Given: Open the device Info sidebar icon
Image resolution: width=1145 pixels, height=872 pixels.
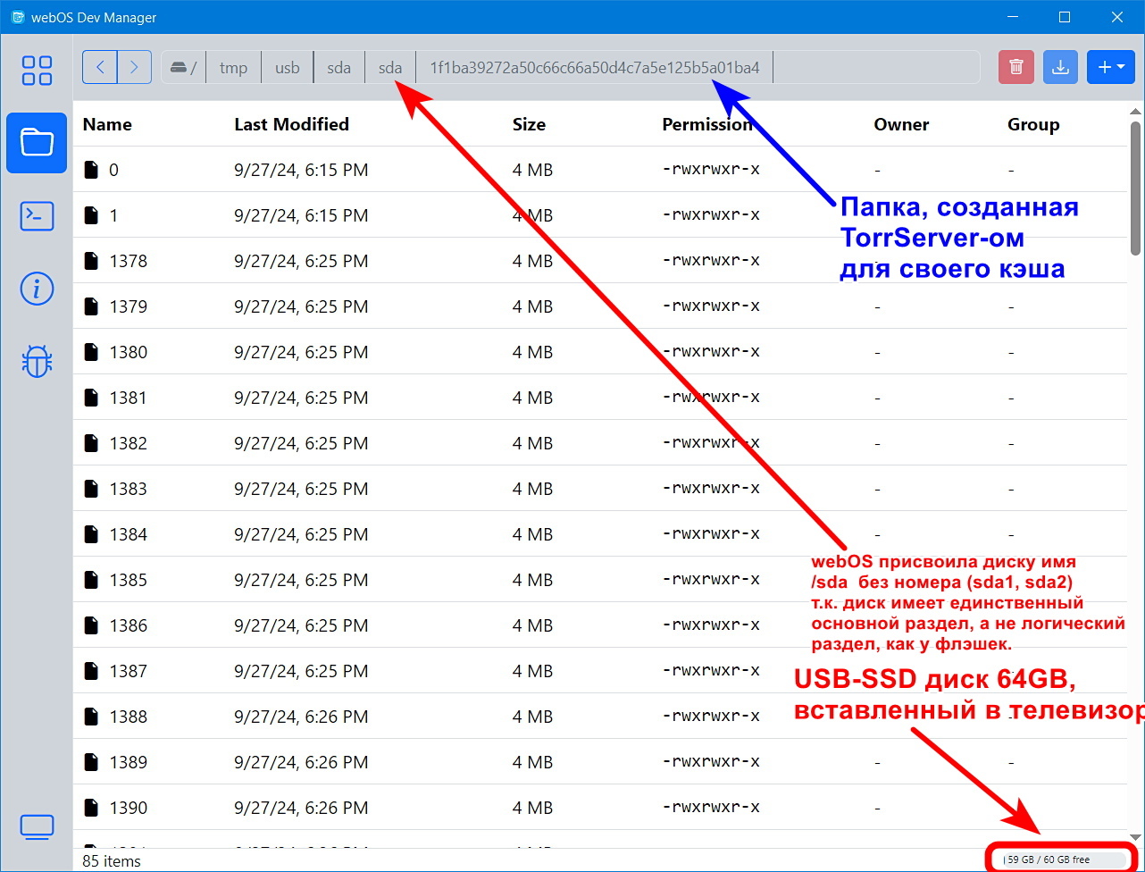Looking at the screenshot, I should (37, 289).
